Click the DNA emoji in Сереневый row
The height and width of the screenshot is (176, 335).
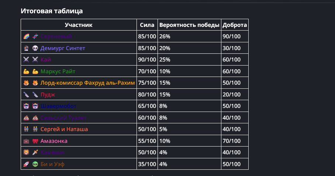pos(35,36)
